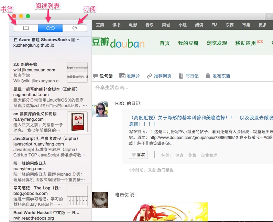The width and height of the screenshot is (273, 222).
Task: Open 电影 in the top navigation
Action: pyautogui.click(x=133, y=25)
